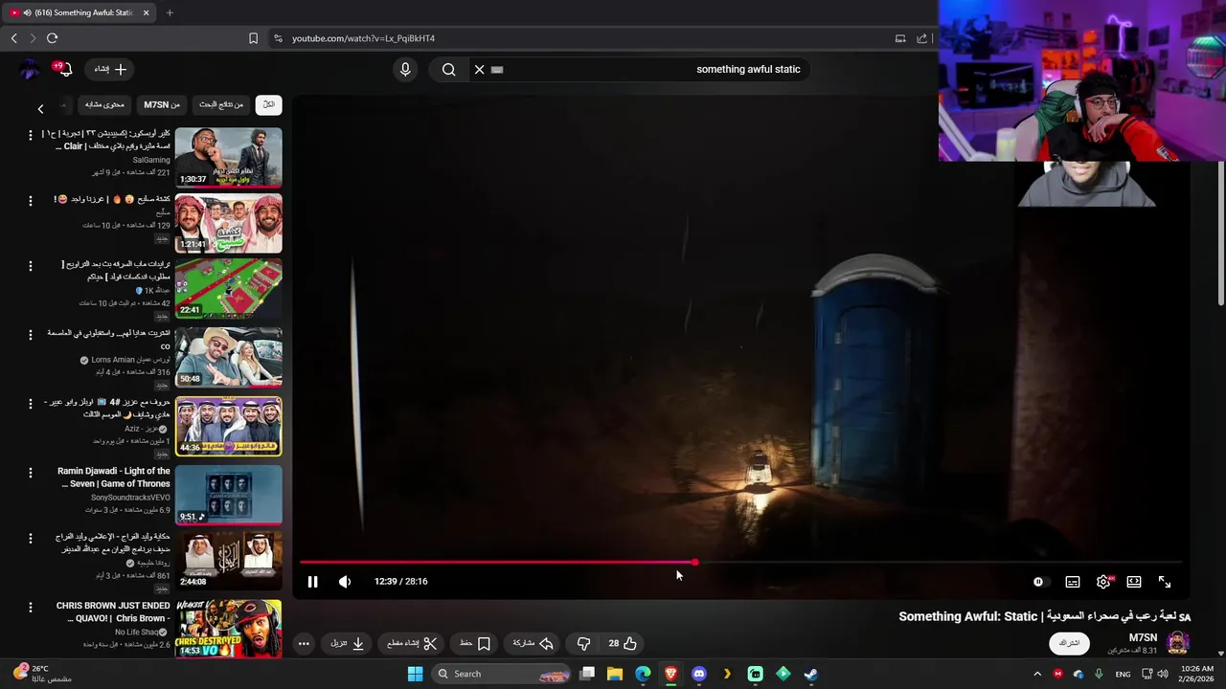Open the M7SN channel avatar

coord(1178,642)
